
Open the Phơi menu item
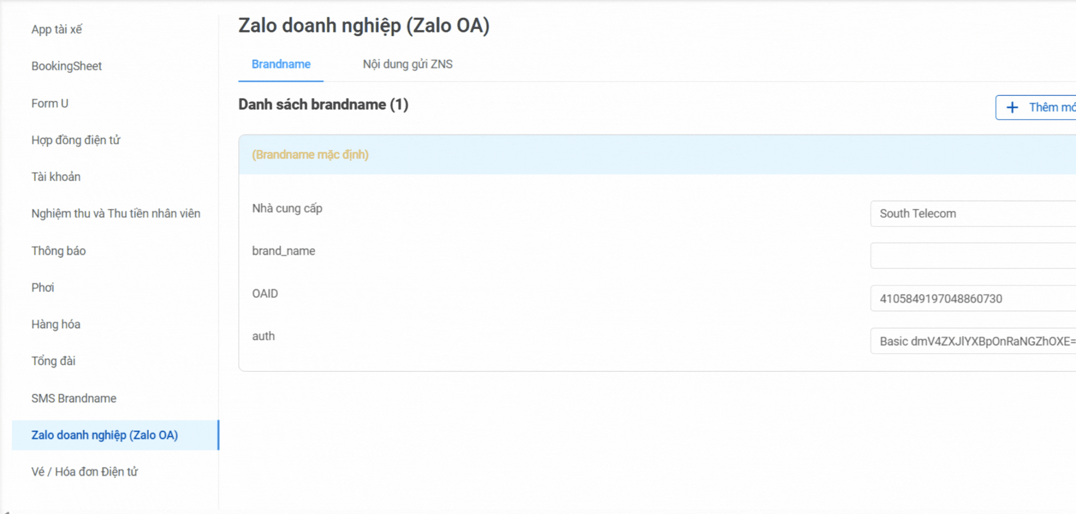click(x=43, y=288)
